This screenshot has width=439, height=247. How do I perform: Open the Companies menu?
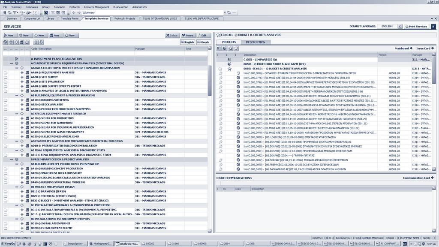tap(32, 7)
